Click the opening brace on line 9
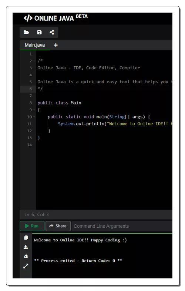185x291 pixels. (39, 110)
